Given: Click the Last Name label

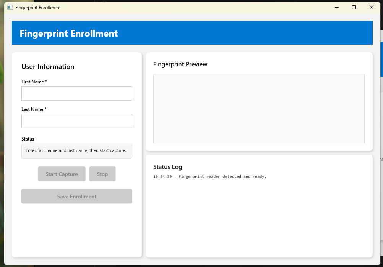Looking at the screenshot, I should point(34,109).
